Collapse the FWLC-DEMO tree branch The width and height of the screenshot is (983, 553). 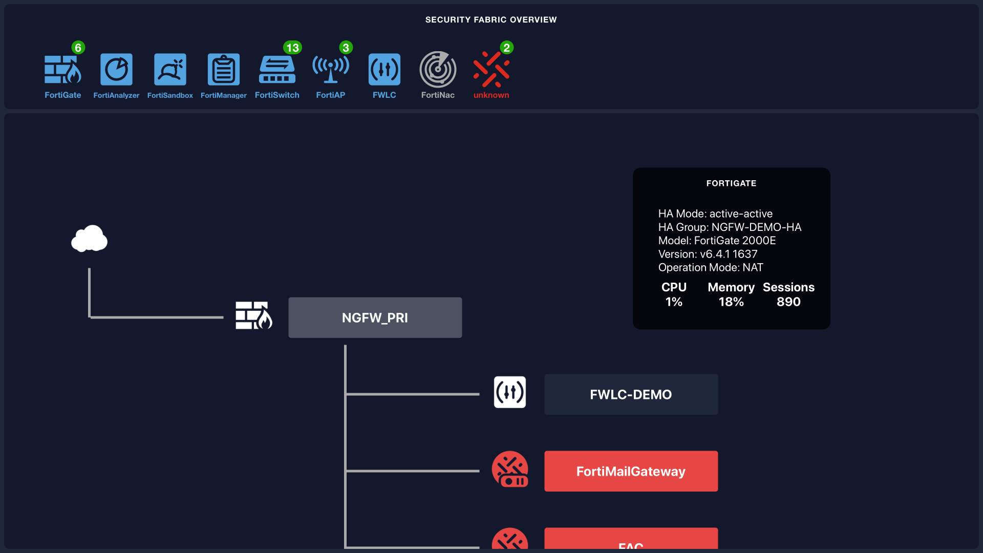coord(630,394)
